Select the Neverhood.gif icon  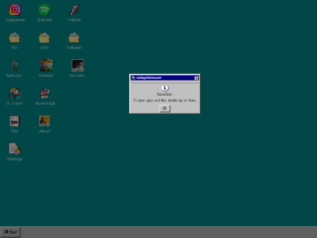[x=45, y=93]
